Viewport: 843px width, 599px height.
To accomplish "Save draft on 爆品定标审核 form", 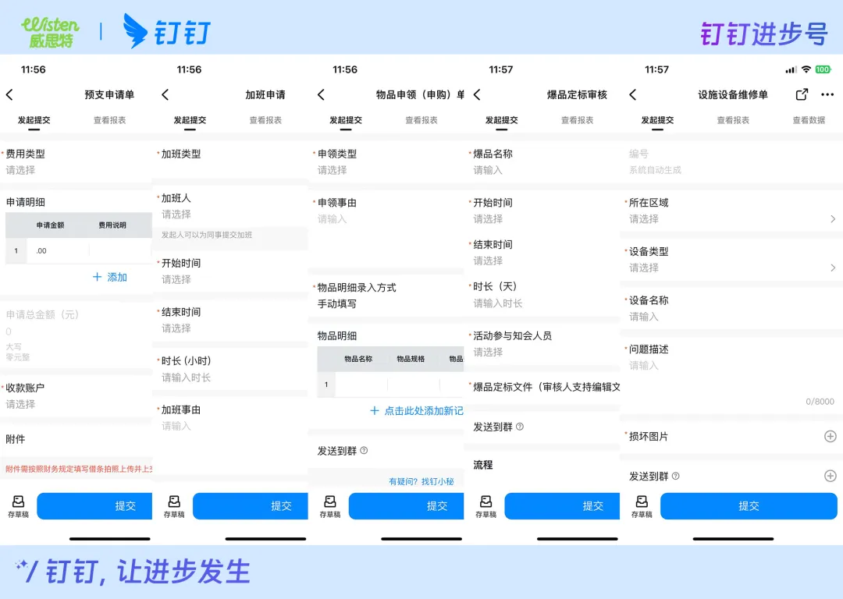I will [486, 507].
